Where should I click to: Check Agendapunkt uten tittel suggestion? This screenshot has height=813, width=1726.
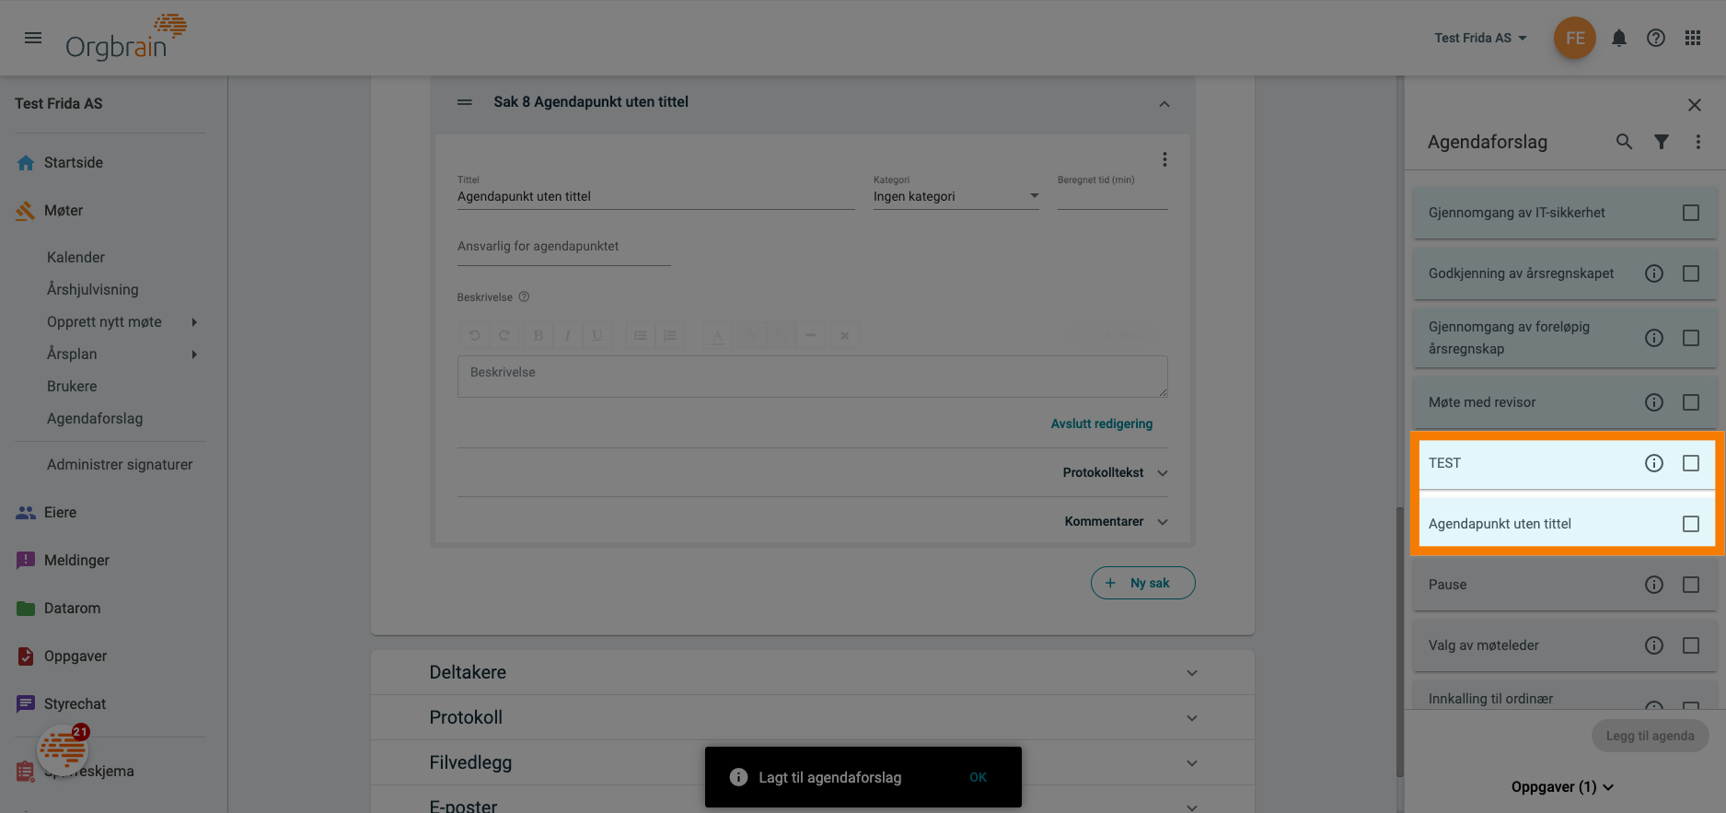click(1691, 524)
